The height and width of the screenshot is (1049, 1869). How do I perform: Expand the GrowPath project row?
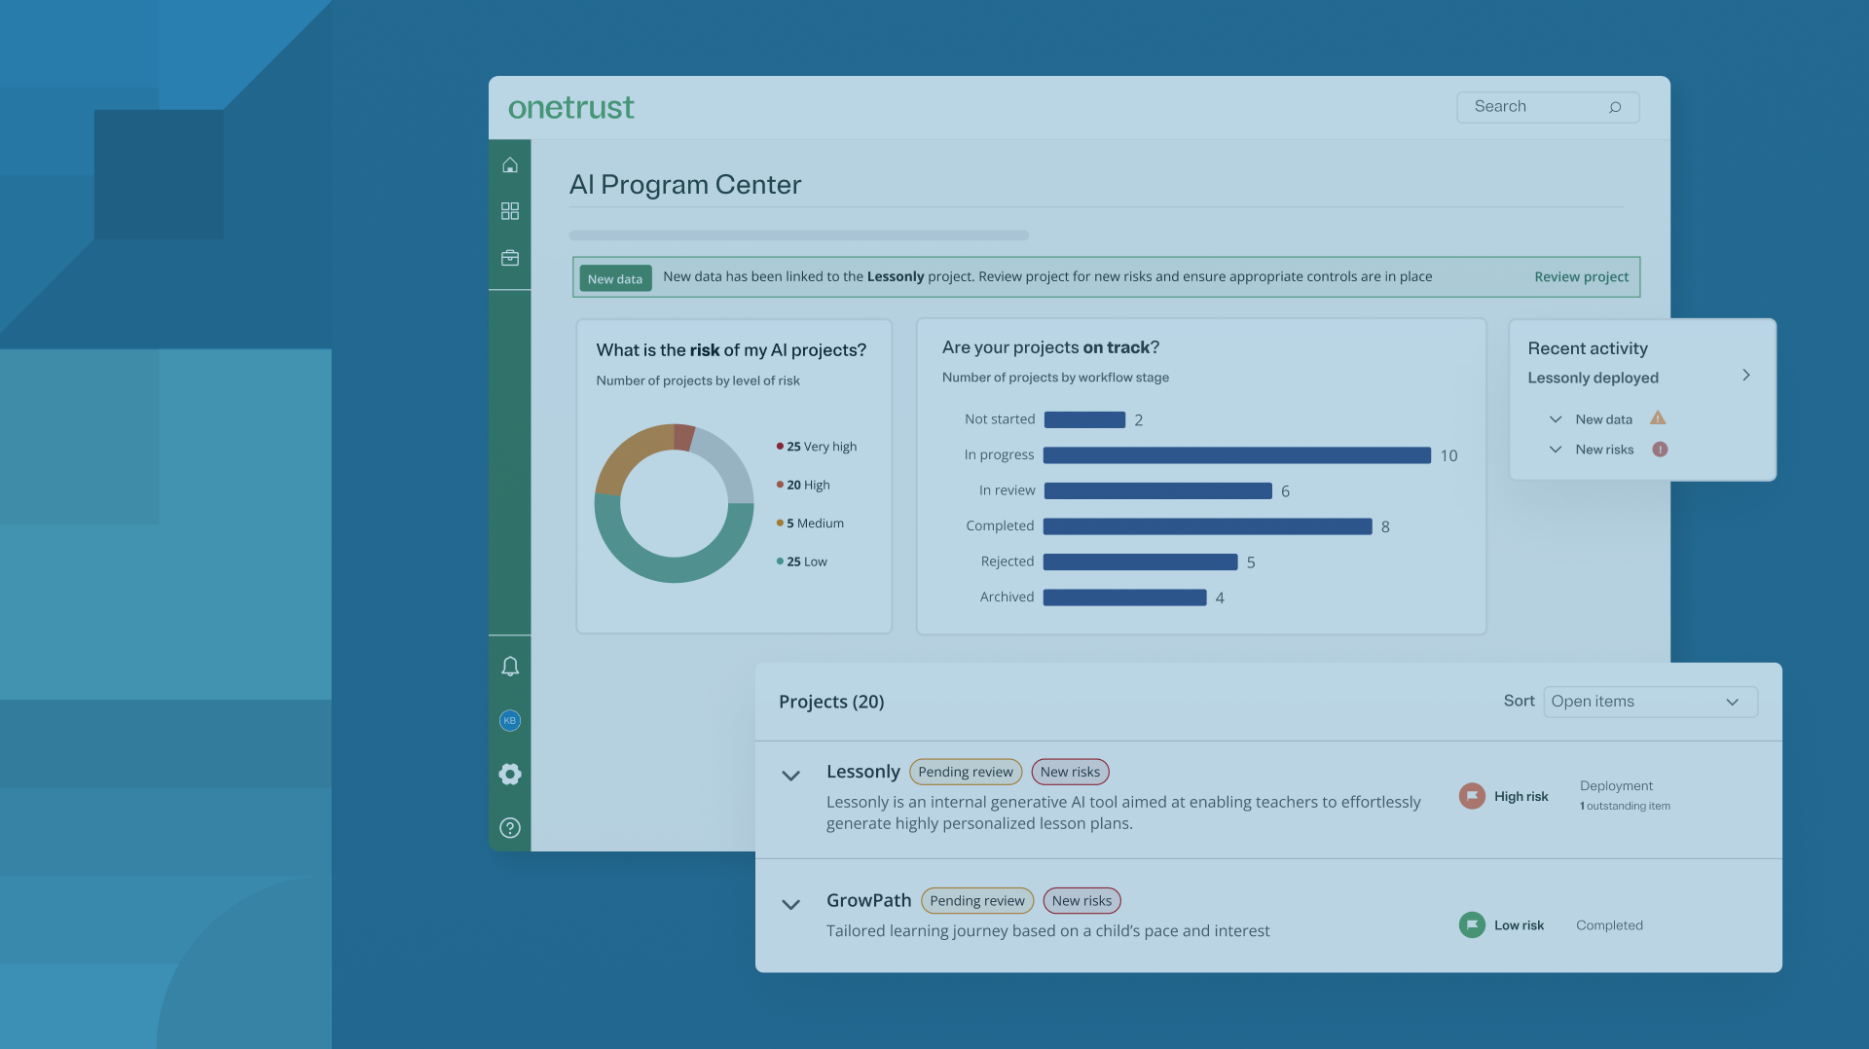(790, 904)
